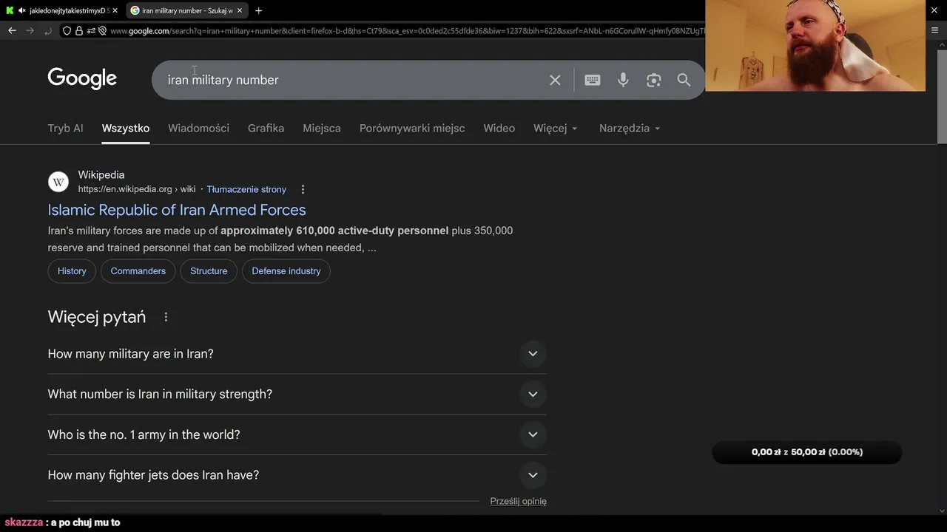Click the Wikipedia favicon in the result

click(58, 182)
